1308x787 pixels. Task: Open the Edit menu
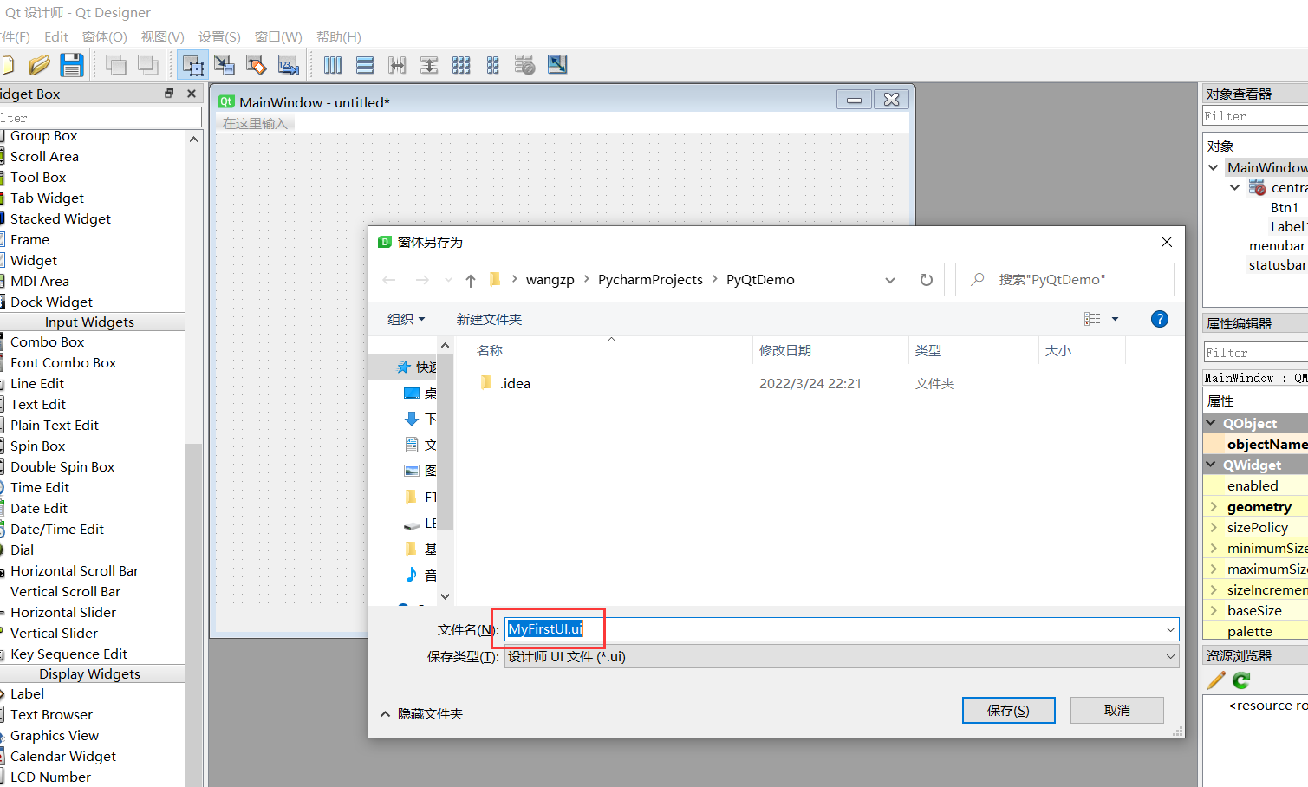point(56,36)
